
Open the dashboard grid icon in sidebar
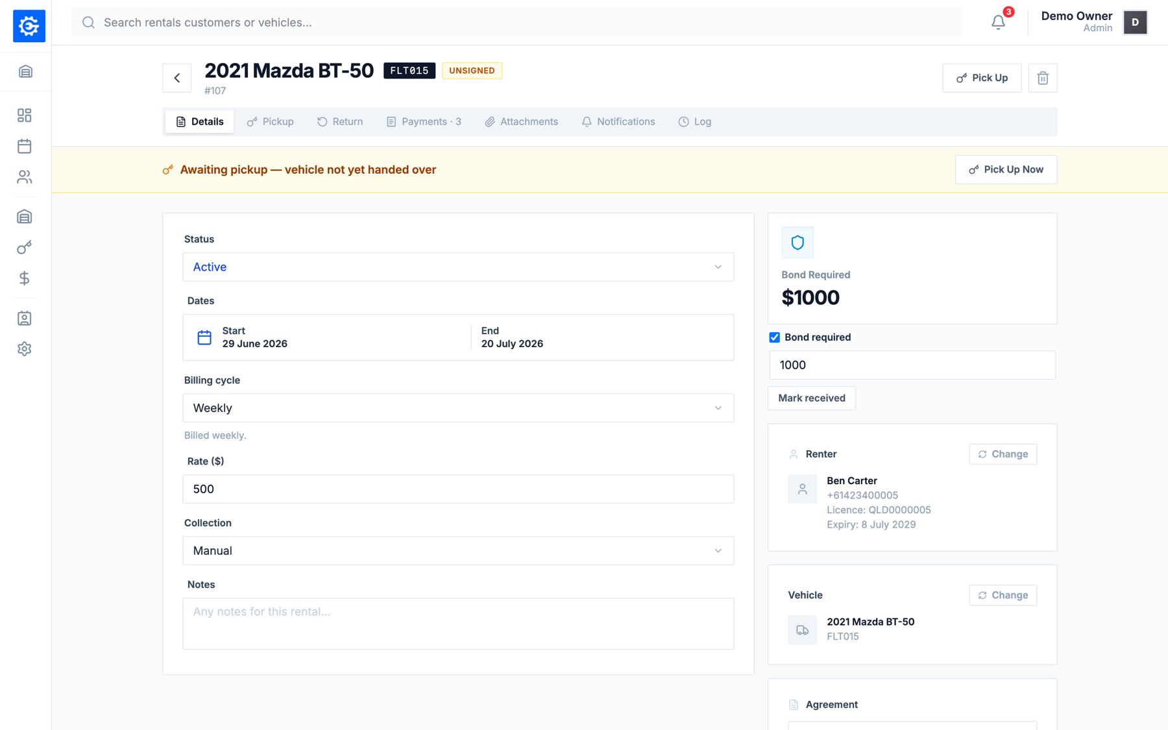pos(25,115)
